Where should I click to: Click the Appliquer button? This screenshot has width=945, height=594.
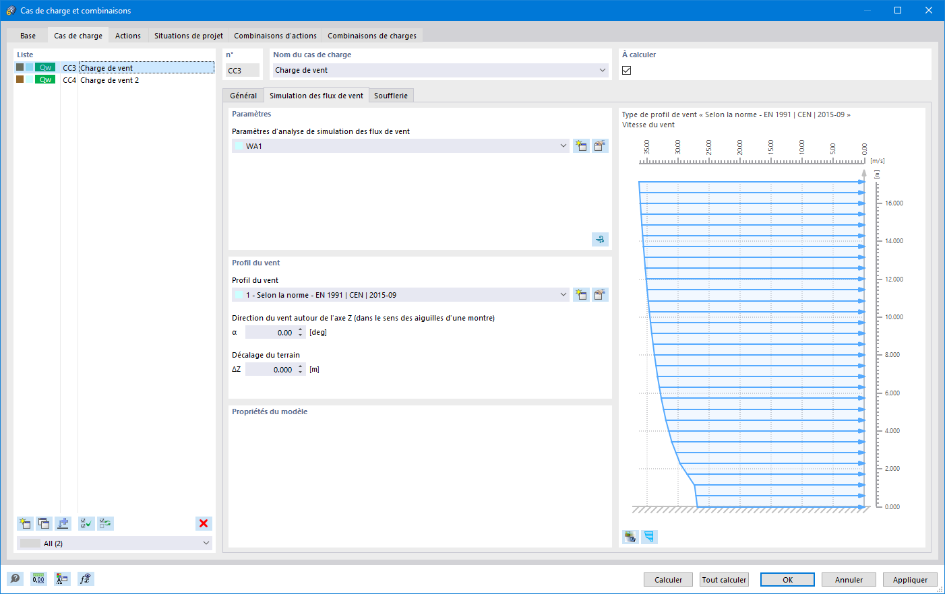(x=910, y=579)
